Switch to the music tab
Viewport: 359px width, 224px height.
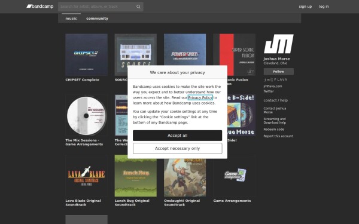(x=71, y=19)
